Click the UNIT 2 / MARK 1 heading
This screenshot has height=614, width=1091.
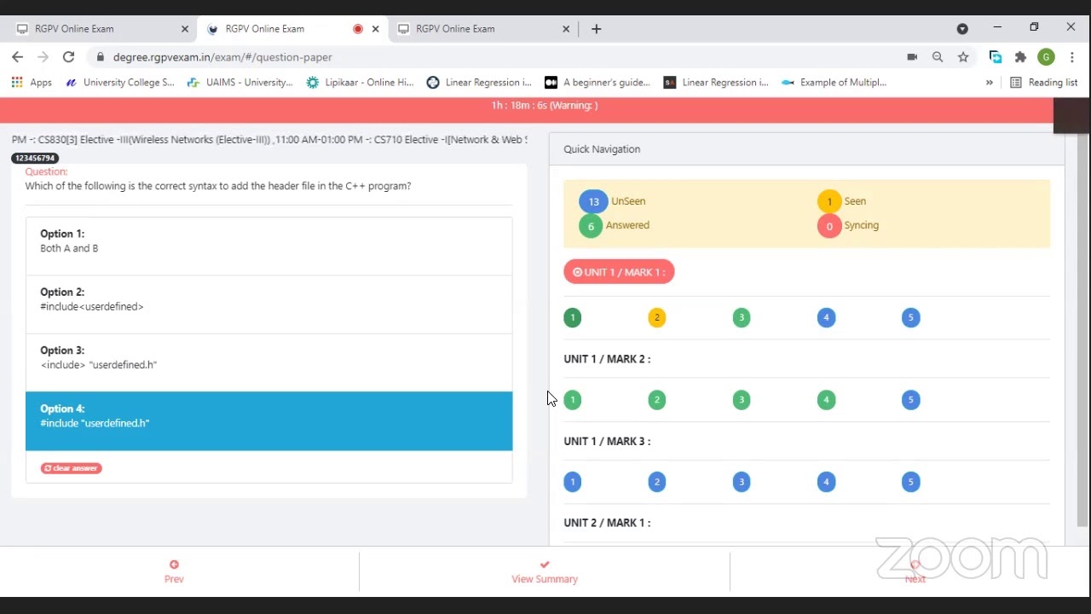[x=607, y=523]
